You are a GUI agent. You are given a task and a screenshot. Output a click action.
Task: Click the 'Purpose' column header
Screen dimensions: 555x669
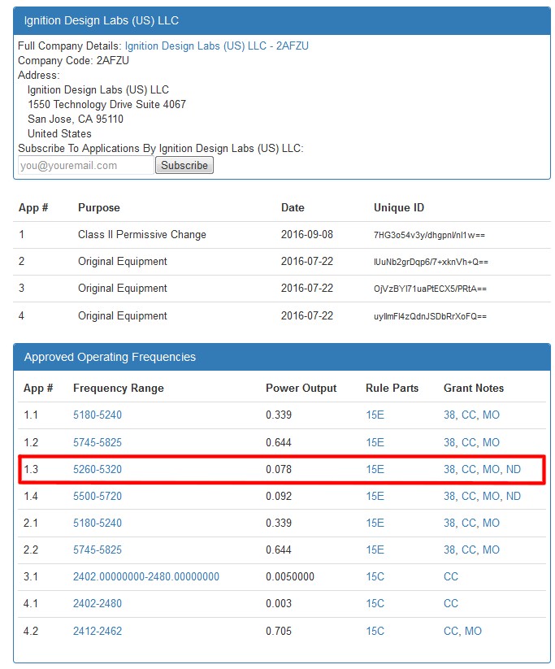click(x=99, y=208)
